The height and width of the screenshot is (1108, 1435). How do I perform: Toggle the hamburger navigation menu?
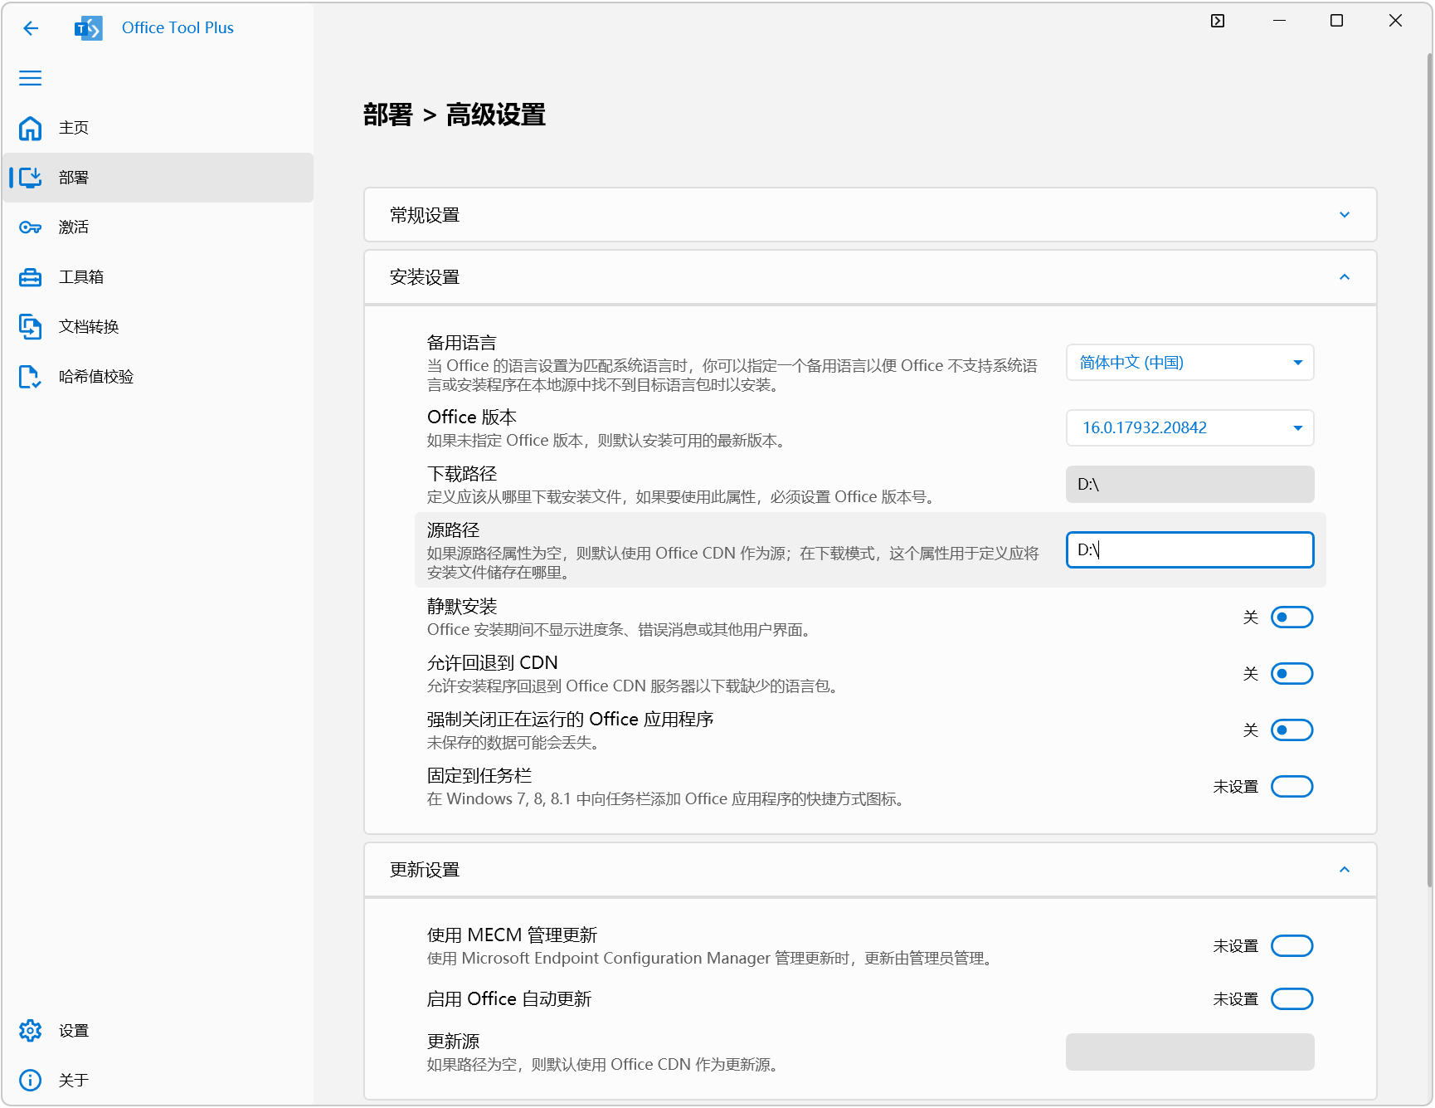click(x=31, y=78)
